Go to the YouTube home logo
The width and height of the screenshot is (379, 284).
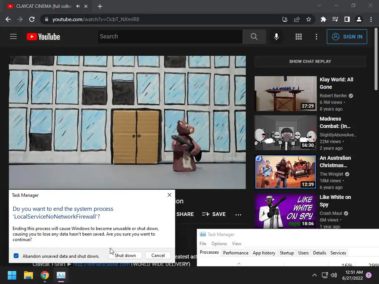(x=43, y=37)
